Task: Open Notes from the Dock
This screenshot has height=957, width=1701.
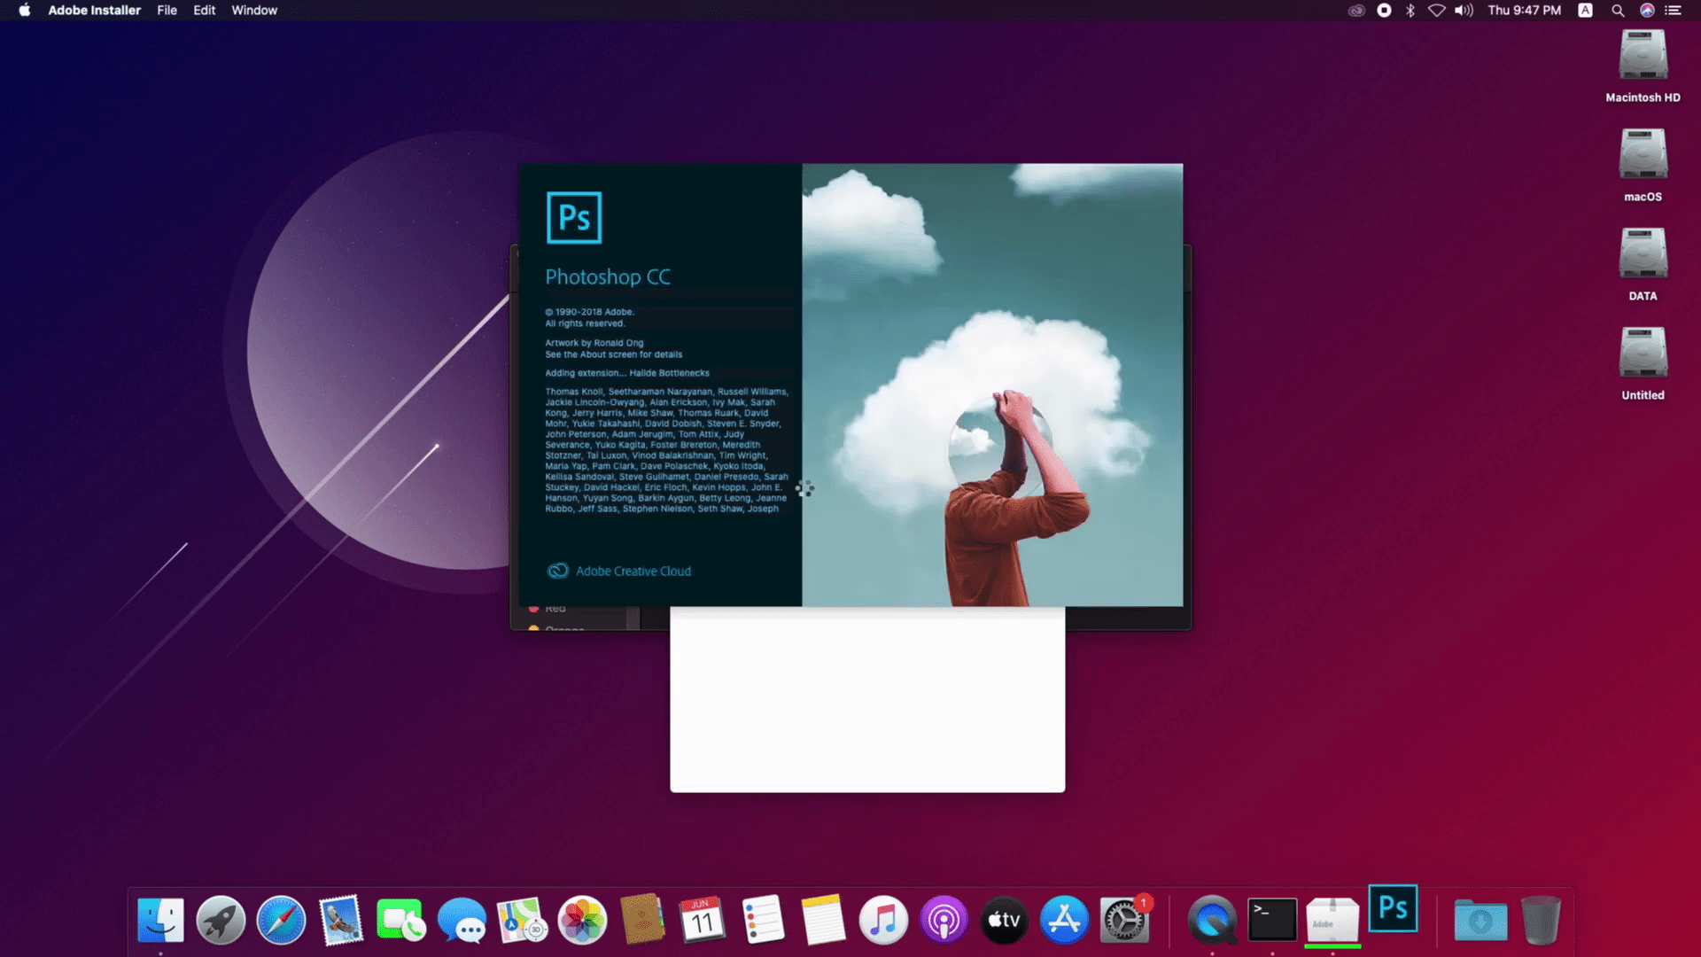Action: (x=823, y=920)
